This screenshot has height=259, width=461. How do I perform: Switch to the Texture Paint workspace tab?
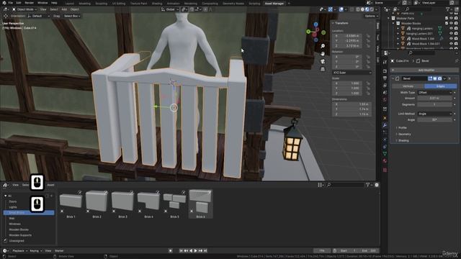(138, 4)
